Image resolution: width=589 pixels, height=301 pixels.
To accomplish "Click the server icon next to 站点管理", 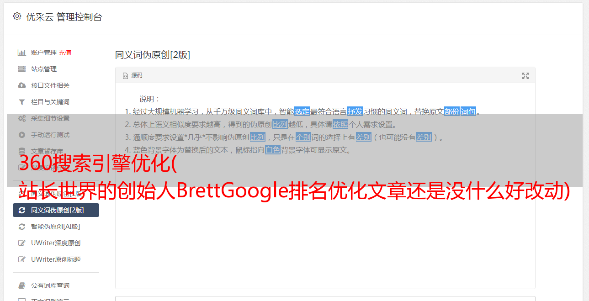I will [x=21, y=69].
